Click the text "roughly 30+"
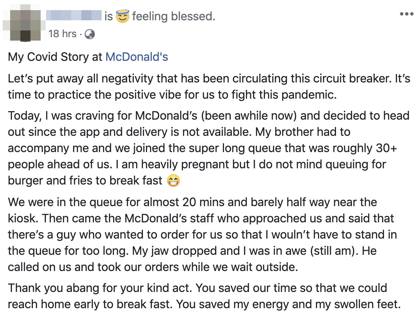The width and height of the screenshot is (420, 319). coord(366,148)
